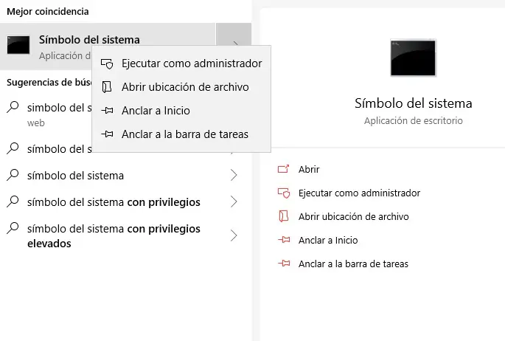Click the red admin shield icon in the right panel
Screen dimensions: 505x341
(x=283, y=193)
